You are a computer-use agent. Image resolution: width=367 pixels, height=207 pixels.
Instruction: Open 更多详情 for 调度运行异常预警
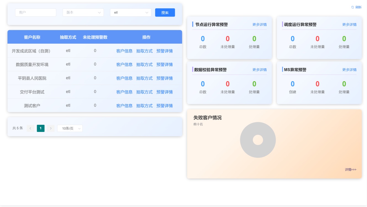[349, 25]
